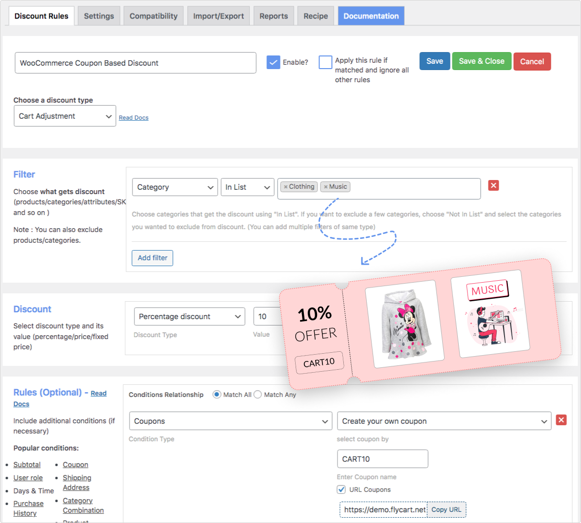The height and width of the screenshot is (523, 581).
Task: Open the Category filter type dropdown
Action: 175,187
